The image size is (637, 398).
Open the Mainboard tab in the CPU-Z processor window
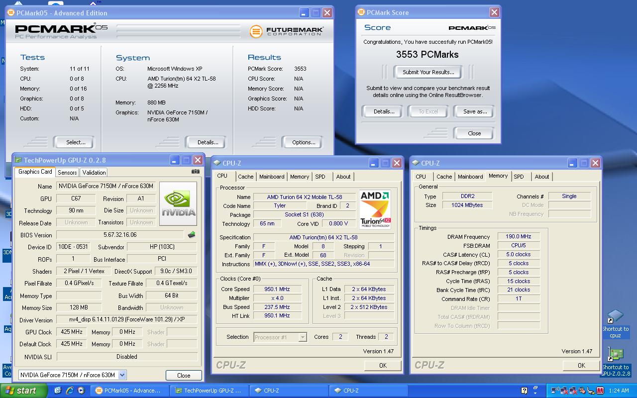click(272, 177)
